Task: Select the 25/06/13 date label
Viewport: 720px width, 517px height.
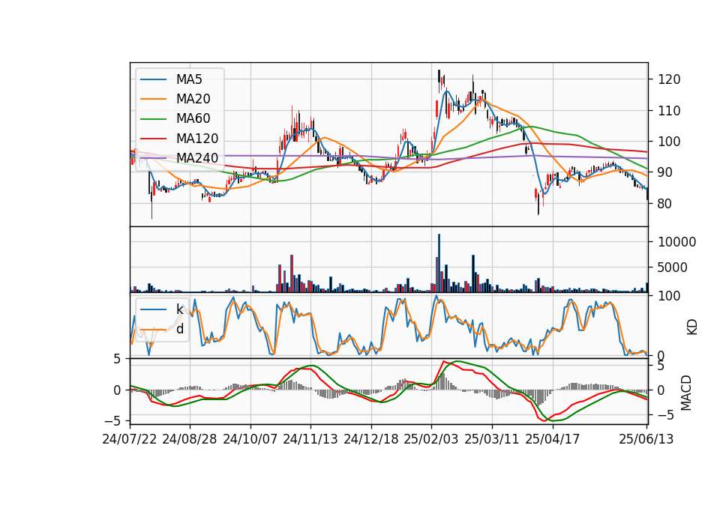Action: point(646,439)
